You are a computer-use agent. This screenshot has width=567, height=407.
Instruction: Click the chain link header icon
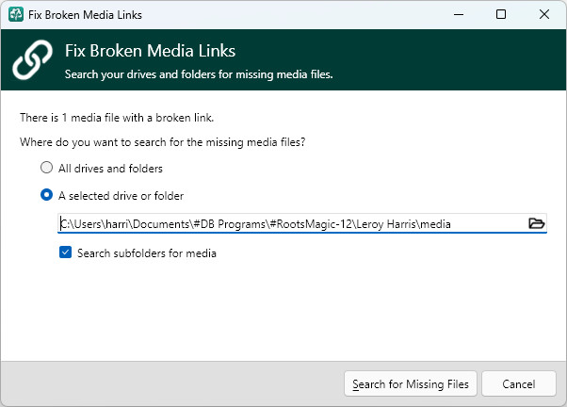pyautogui.click(x=33, y=59)
